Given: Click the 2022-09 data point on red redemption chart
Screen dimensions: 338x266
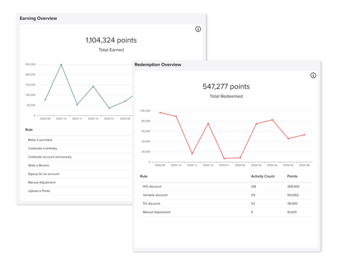Looking at the screenshot, I should (x=160, y=113).
